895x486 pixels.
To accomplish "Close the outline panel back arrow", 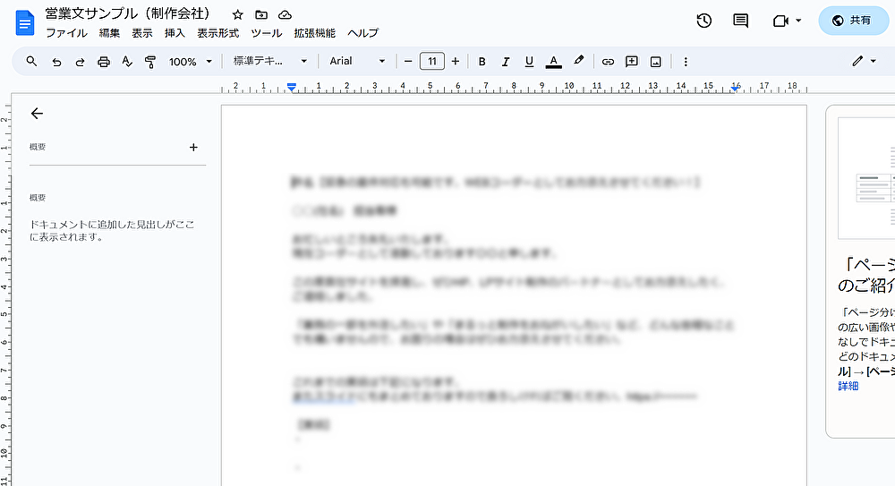I will (x=37, y=113).
